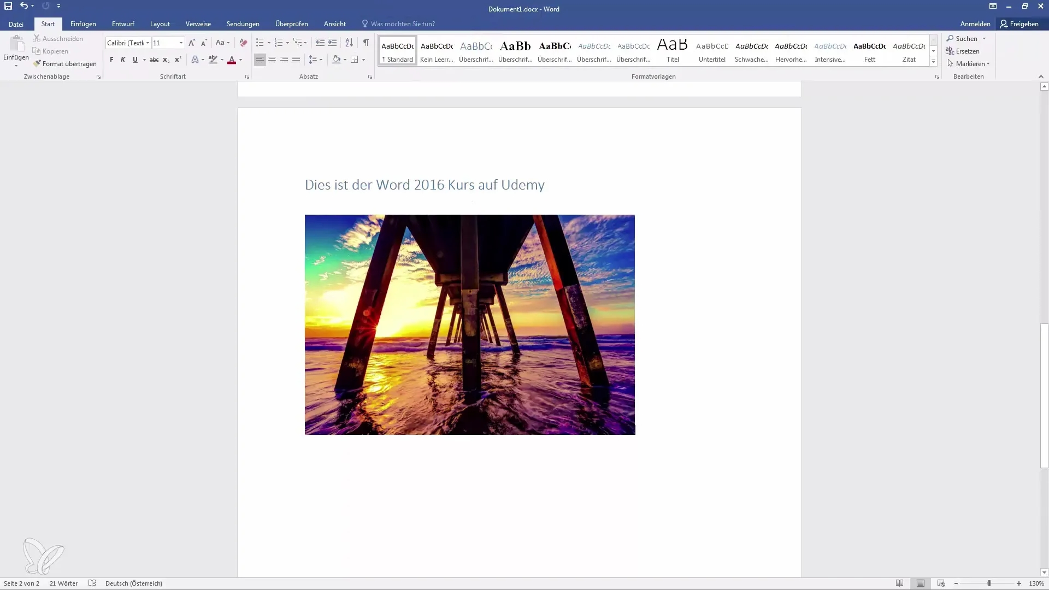Toggle italic K formatting
Screen dimensions: 1049x590
click(x=123, y=60)
